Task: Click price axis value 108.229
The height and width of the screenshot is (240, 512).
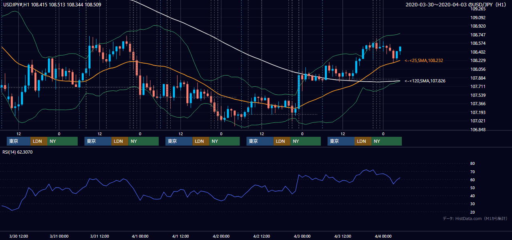Action: click(478, 60)
